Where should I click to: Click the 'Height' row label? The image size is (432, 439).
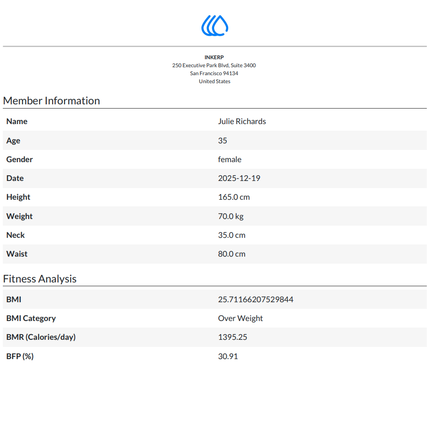tap(18, 197)
